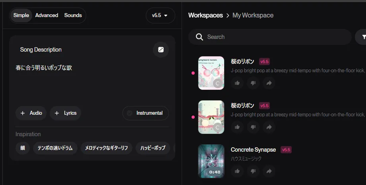
Task: Like the first 桜のリボン song
Action: point(237,83)
